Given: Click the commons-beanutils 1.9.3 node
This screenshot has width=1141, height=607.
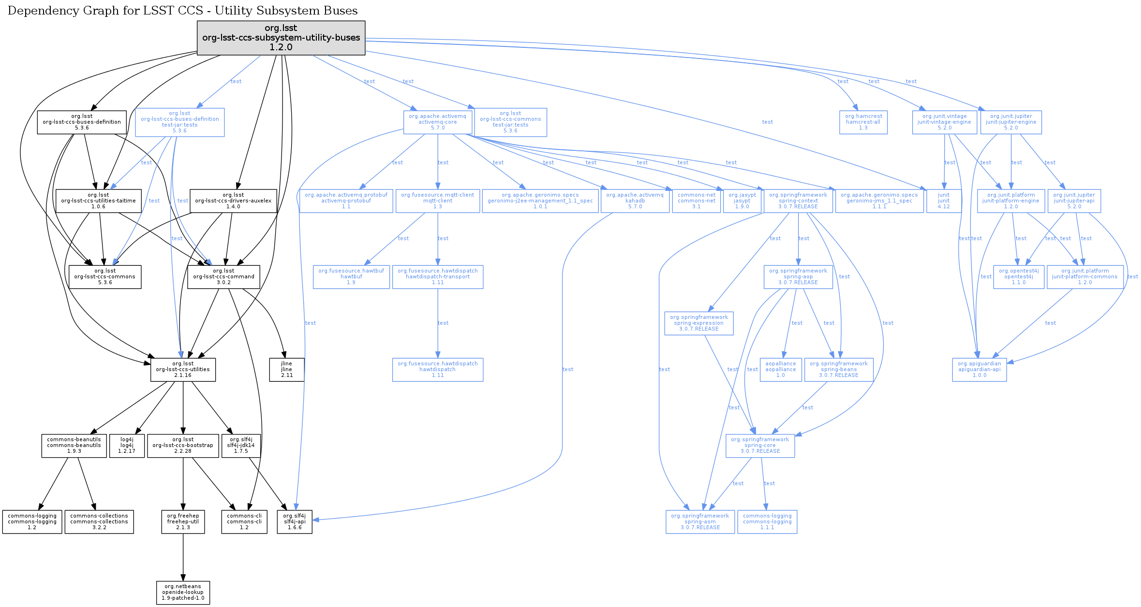Looking at the screenshot, I should click(x=74, y=446).
